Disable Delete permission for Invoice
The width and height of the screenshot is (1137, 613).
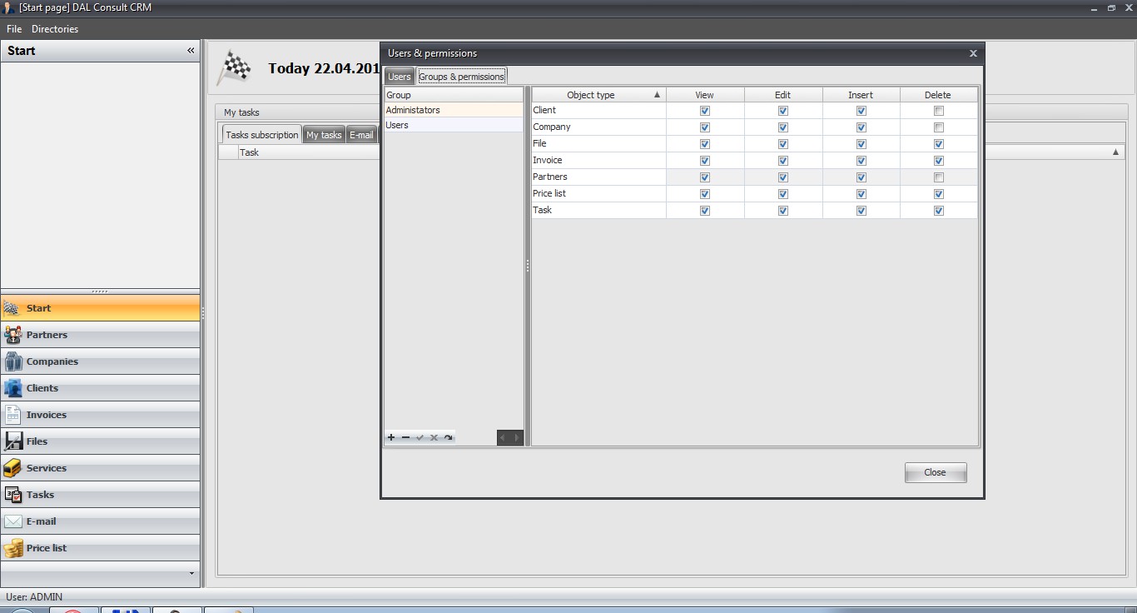point(939,161)
